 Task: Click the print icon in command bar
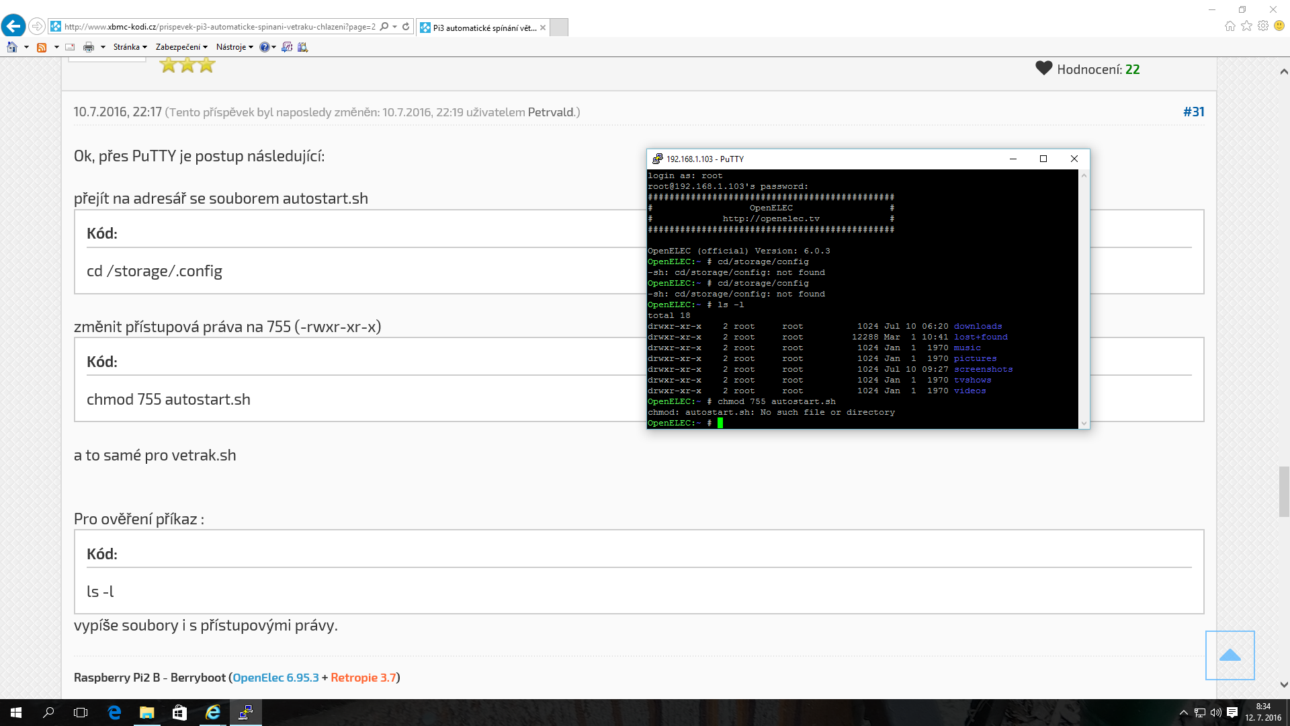(x=89, y=47)
